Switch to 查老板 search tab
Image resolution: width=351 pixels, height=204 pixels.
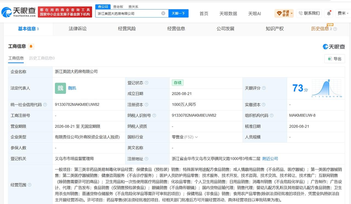point(118,7)
